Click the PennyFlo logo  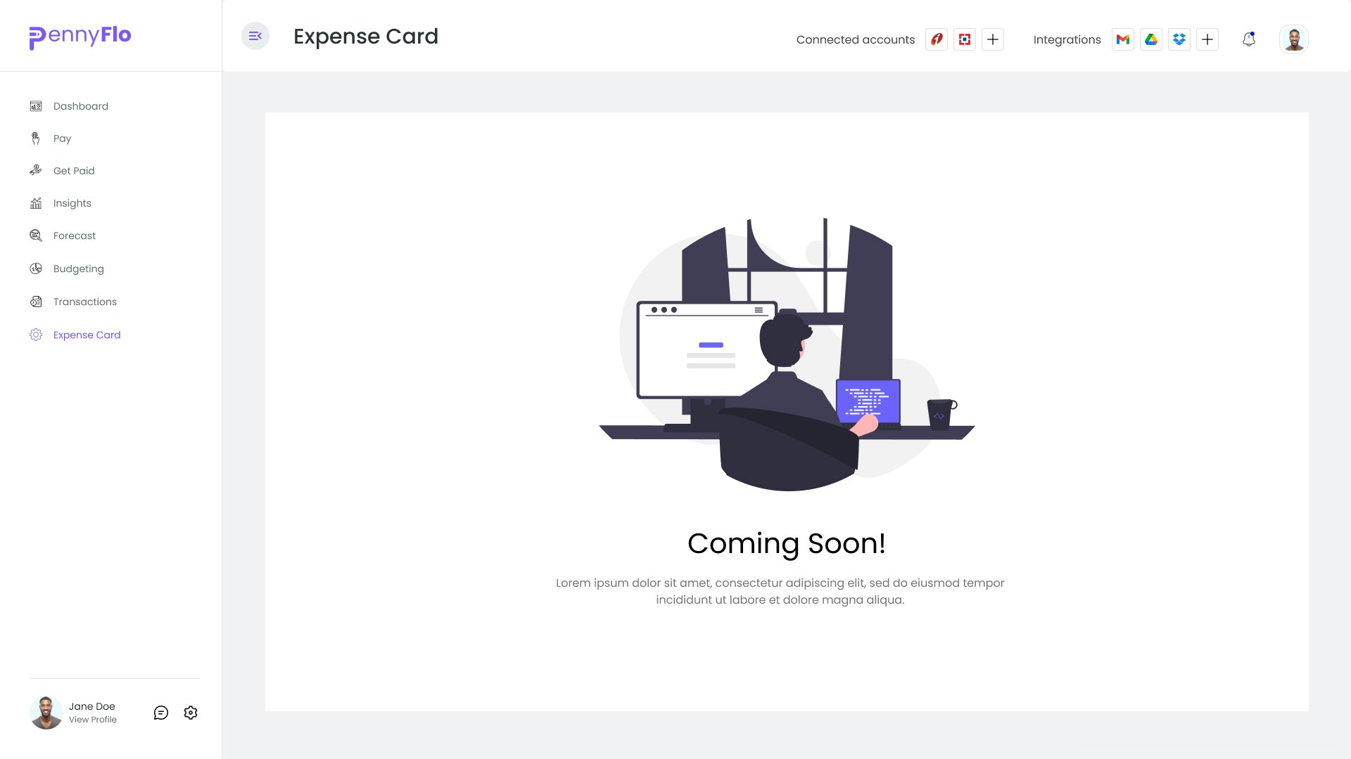[80, 36]
